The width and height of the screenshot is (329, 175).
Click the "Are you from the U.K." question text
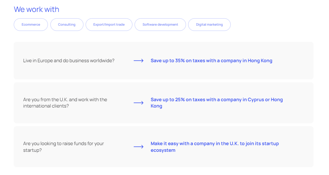[65, 100]
